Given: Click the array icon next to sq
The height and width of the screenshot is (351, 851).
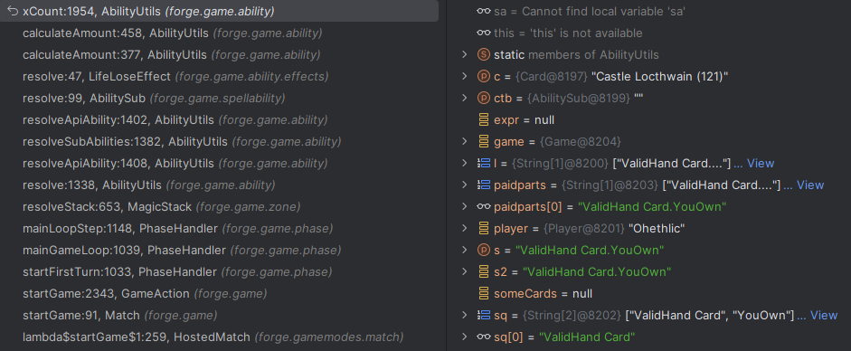Looking at the screenshot, I should click(483, 315).
